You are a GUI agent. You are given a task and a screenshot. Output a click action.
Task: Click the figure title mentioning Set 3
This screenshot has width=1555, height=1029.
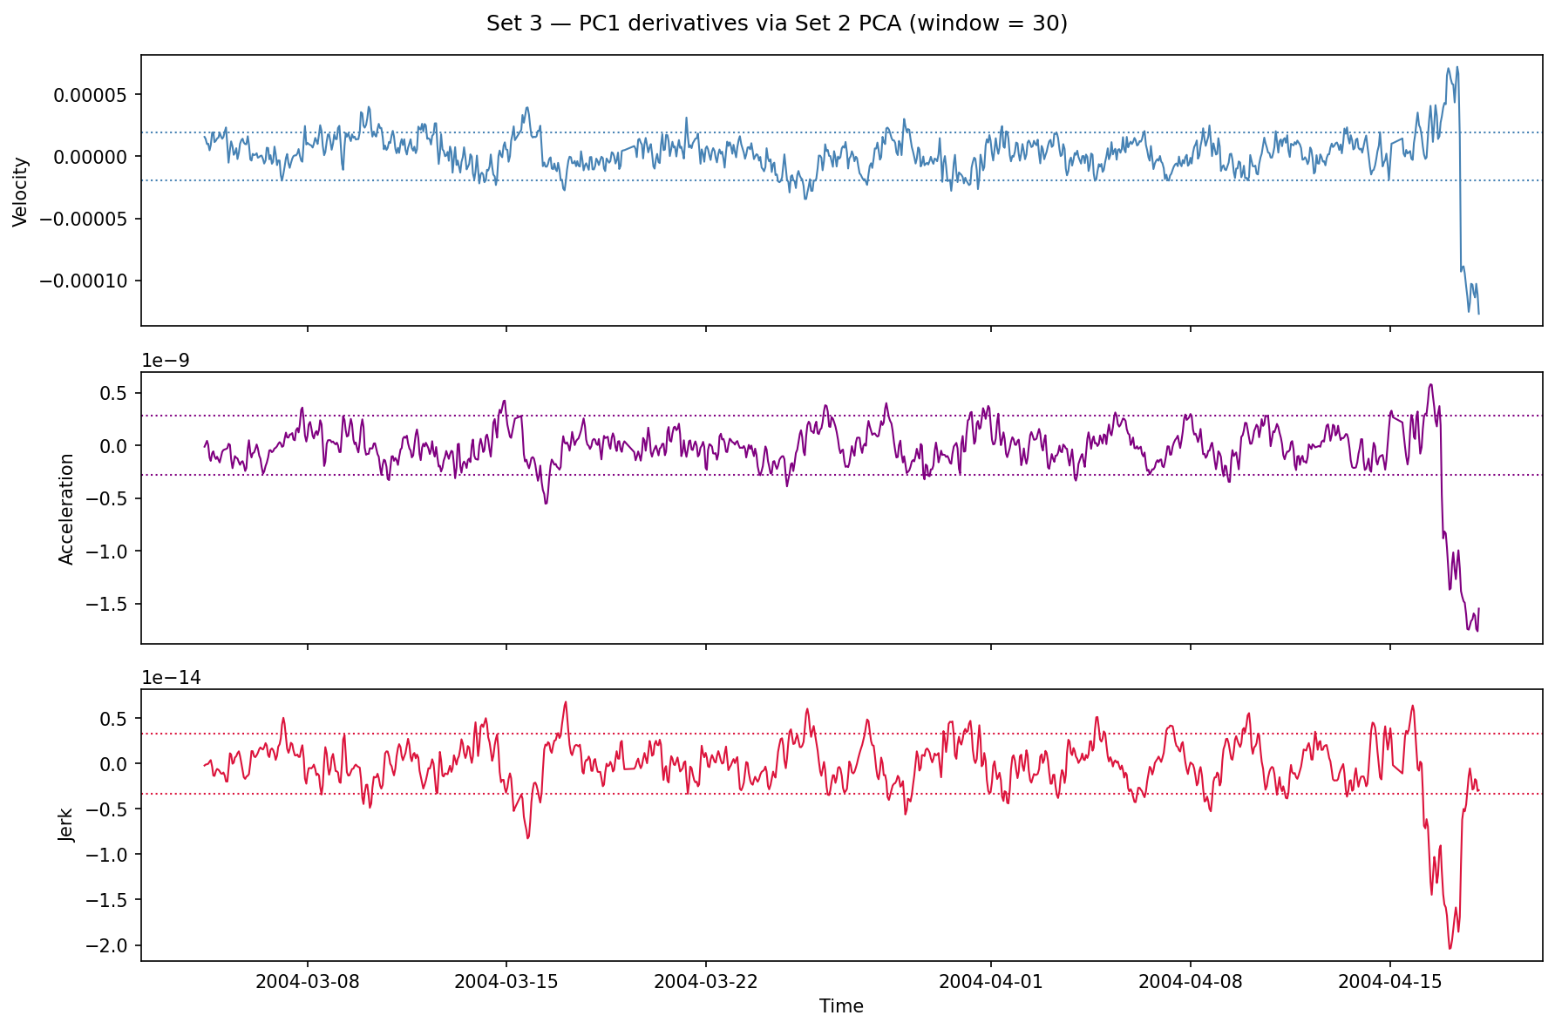tap(777, 24)
